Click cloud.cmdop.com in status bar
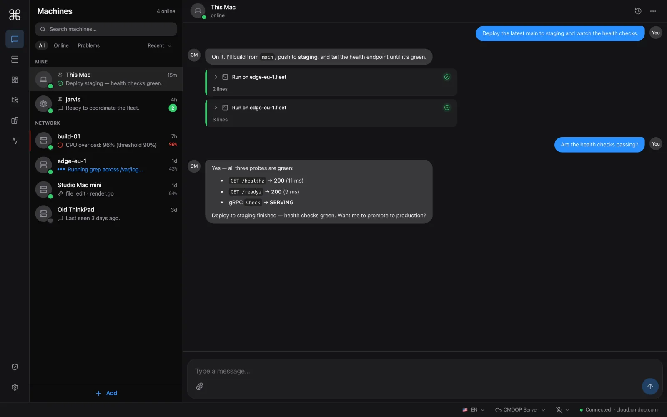This screenshot has width=667, height=417. pyautogui.click(x=637, y=410)
